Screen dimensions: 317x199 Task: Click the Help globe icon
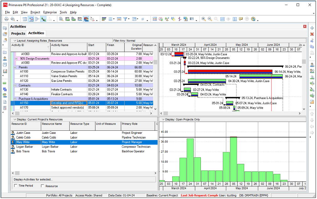[253, 19]
